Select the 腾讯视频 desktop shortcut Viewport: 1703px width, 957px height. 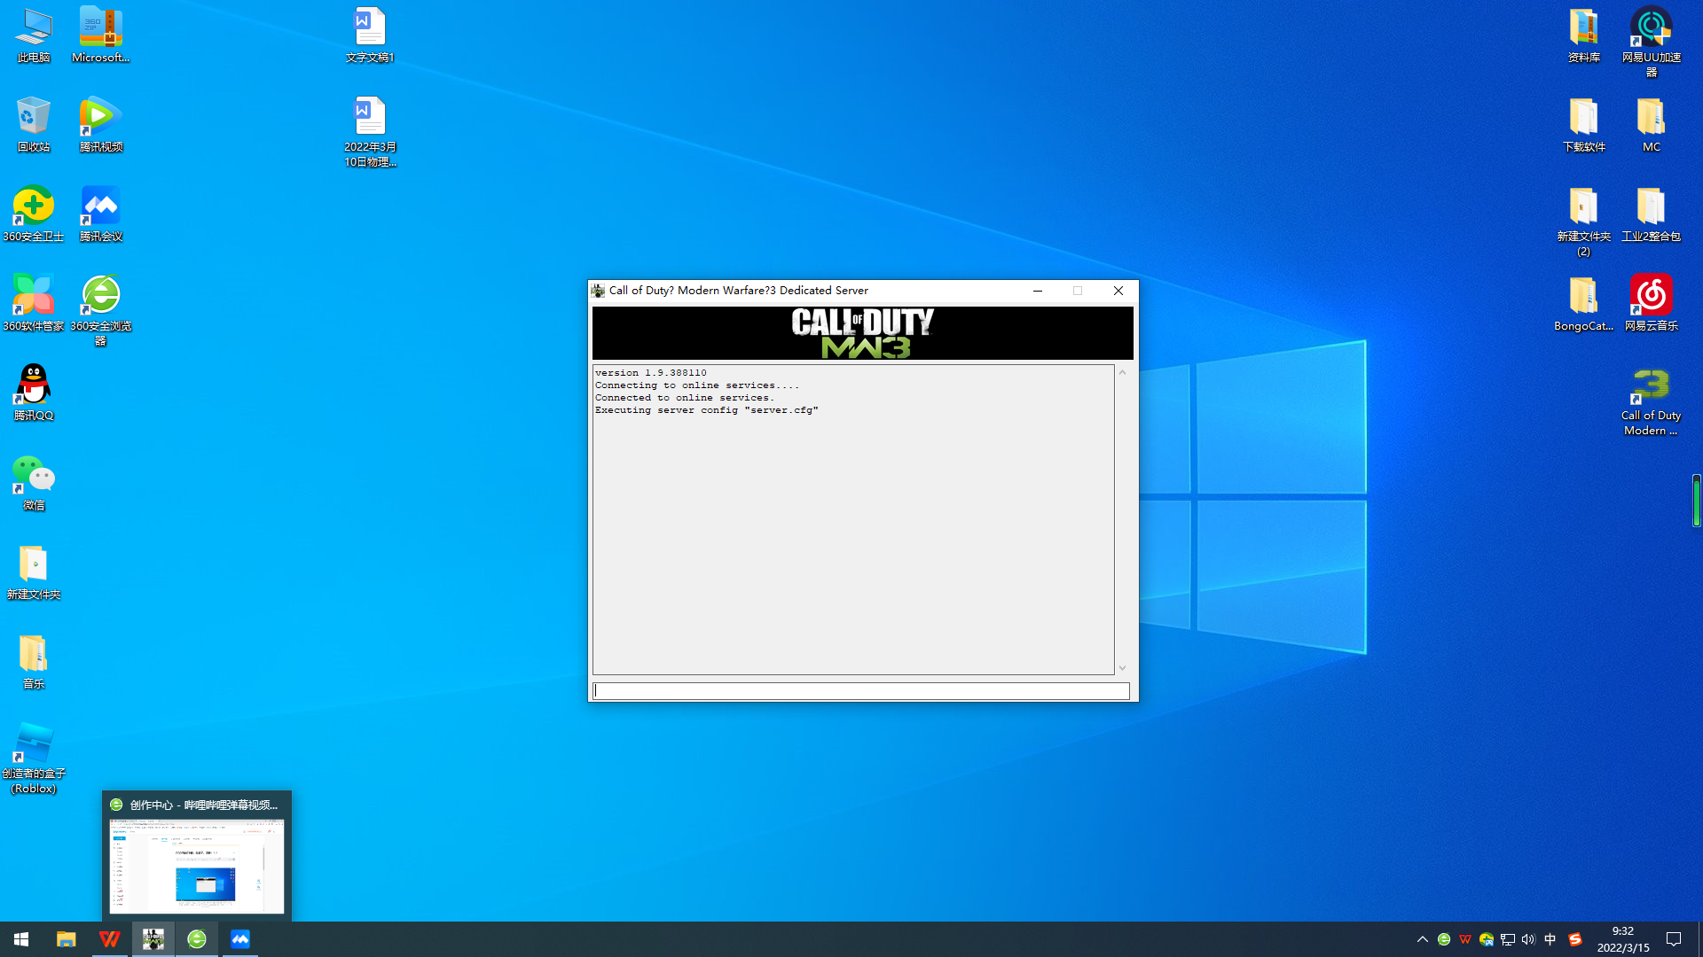(100, 125)
